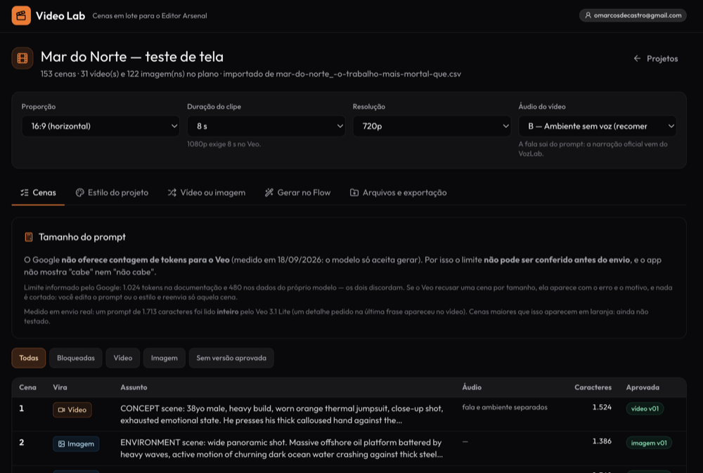Click scene number 2 cell

(x=22, y=443)
